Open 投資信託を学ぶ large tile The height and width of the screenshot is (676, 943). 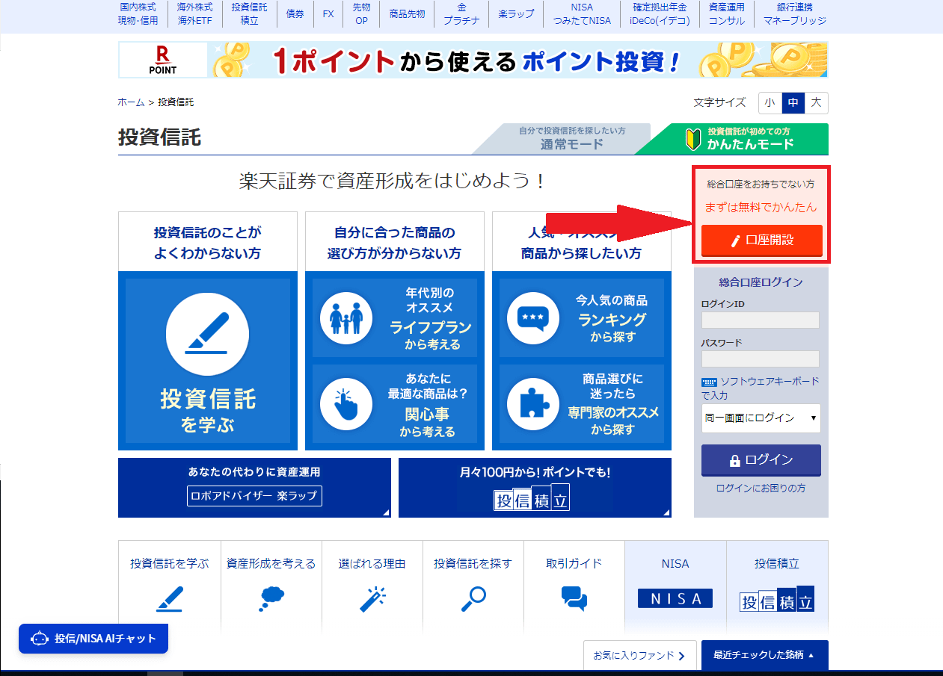(x=208, y=362)
